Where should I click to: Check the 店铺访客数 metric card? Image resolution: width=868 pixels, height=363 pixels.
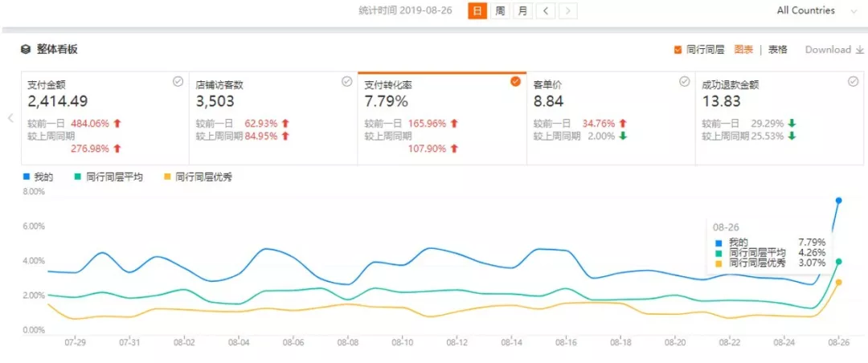[346, 81]
